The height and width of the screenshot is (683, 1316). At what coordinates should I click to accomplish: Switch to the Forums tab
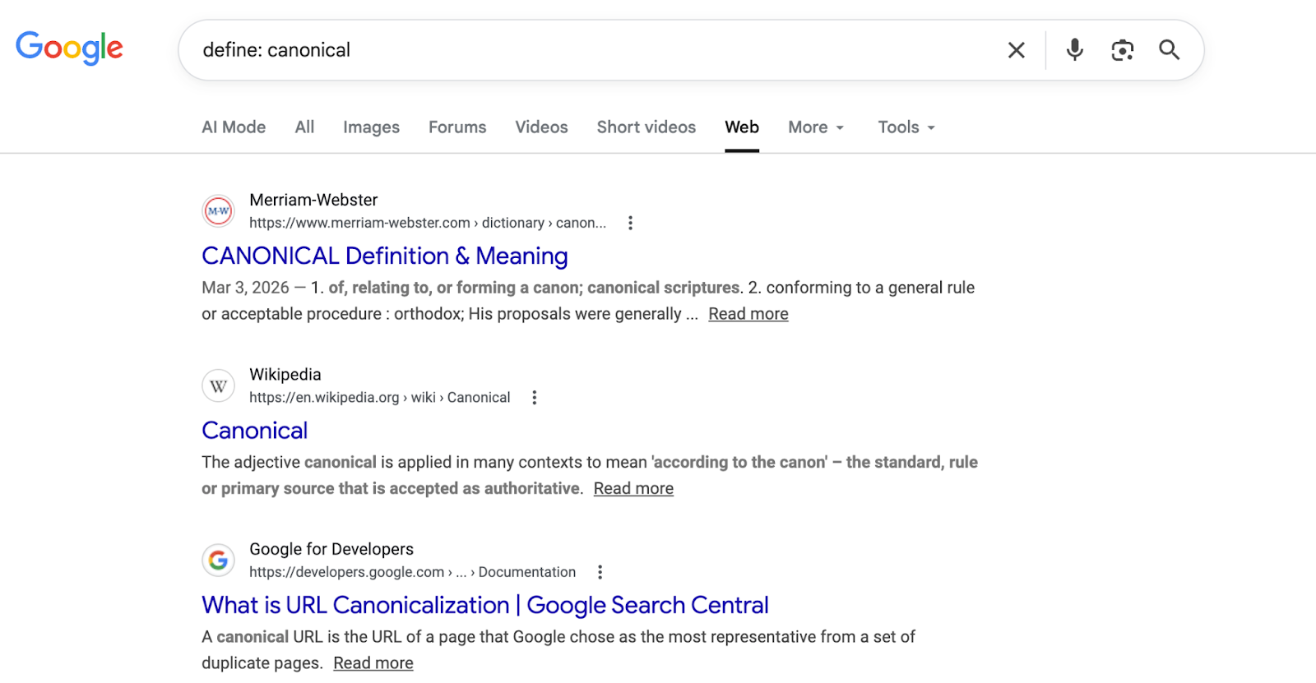(x=457, y=127)
